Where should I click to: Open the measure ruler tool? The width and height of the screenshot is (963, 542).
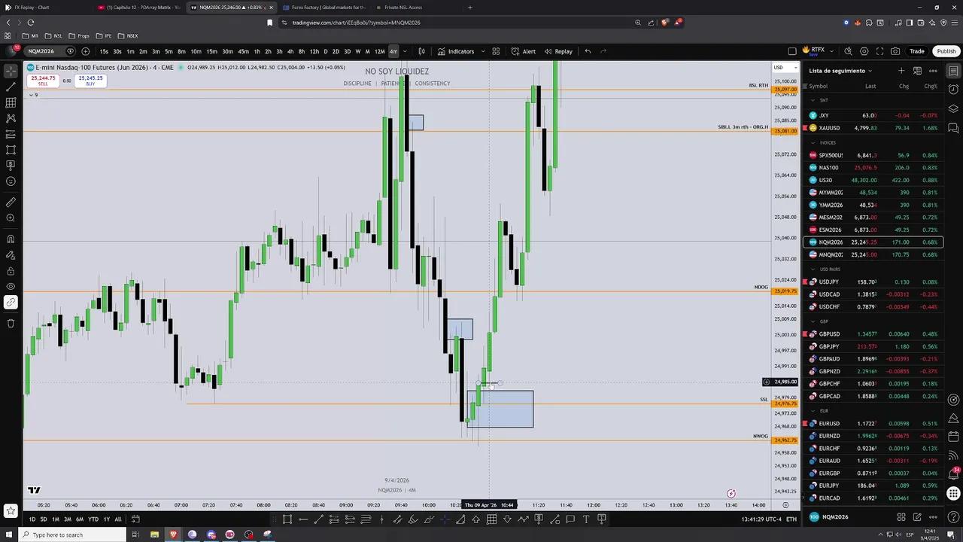(11, 202)
